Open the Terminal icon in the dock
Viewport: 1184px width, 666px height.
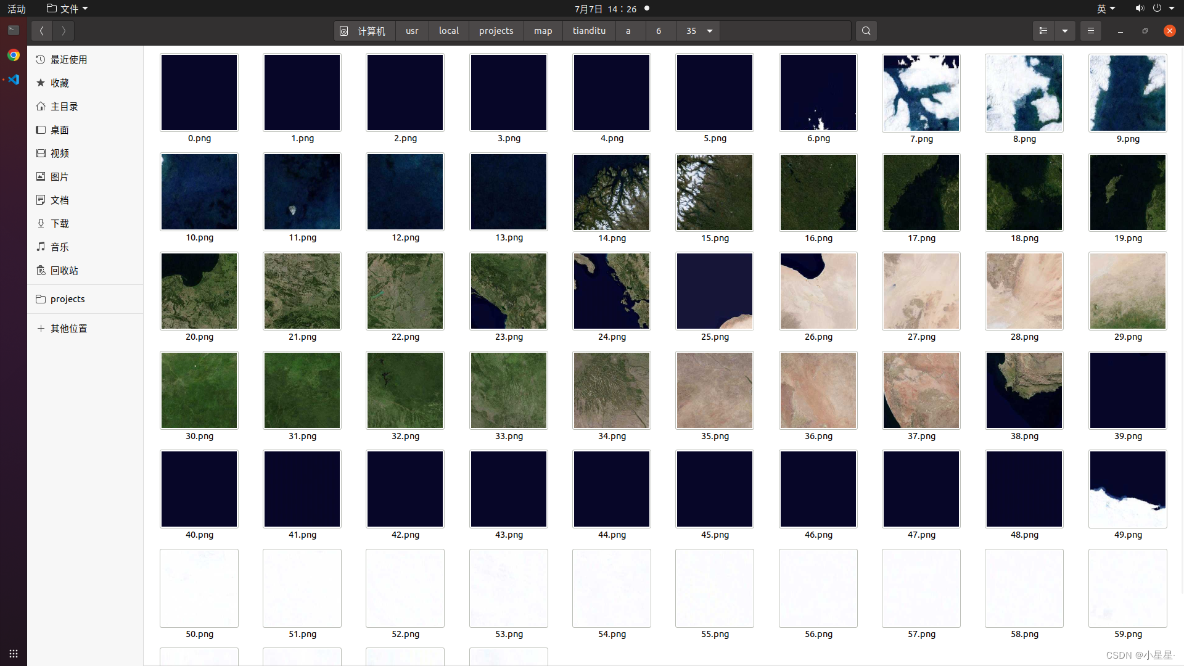click(x=14, y=30)
